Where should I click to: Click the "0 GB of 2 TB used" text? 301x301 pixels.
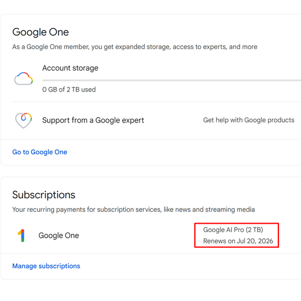click(69, 89)
